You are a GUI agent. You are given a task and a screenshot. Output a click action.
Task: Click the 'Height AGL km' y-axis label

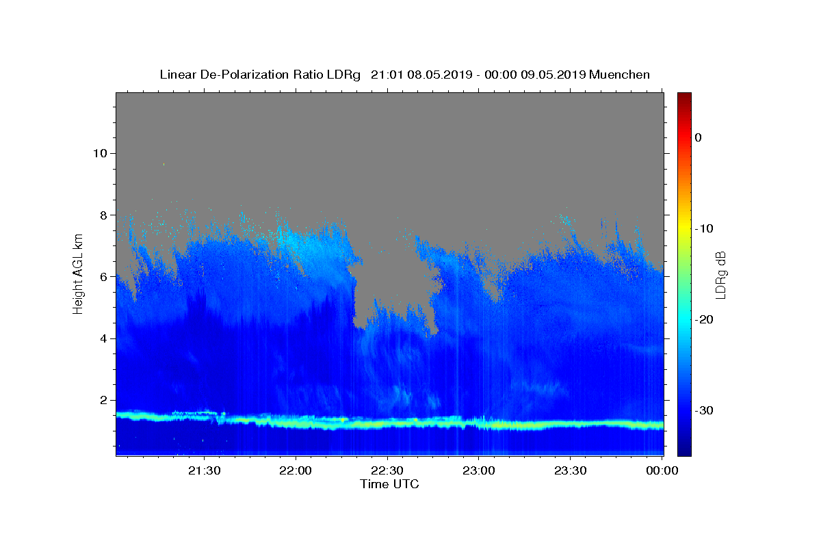coord(78,275)
